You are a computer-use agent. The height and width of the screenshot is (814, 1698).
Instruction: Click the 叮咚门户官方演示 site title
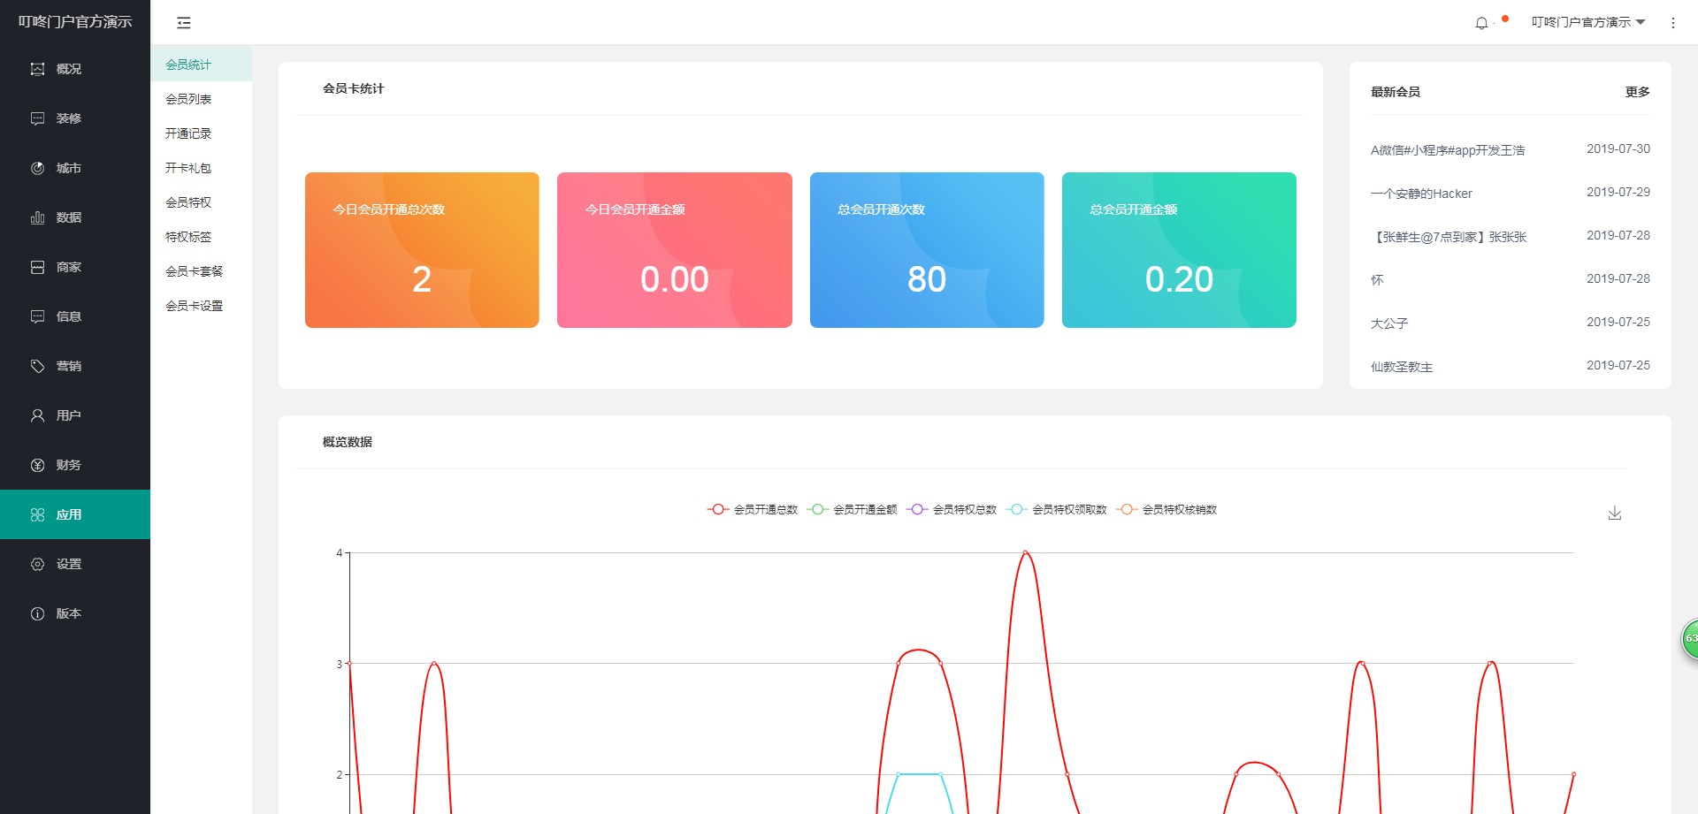75,22
